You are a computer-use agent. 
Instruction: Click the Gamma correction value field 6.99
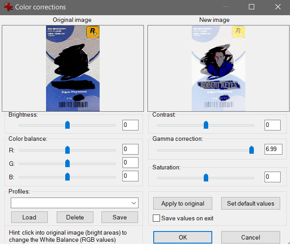[x=273, y=149]
